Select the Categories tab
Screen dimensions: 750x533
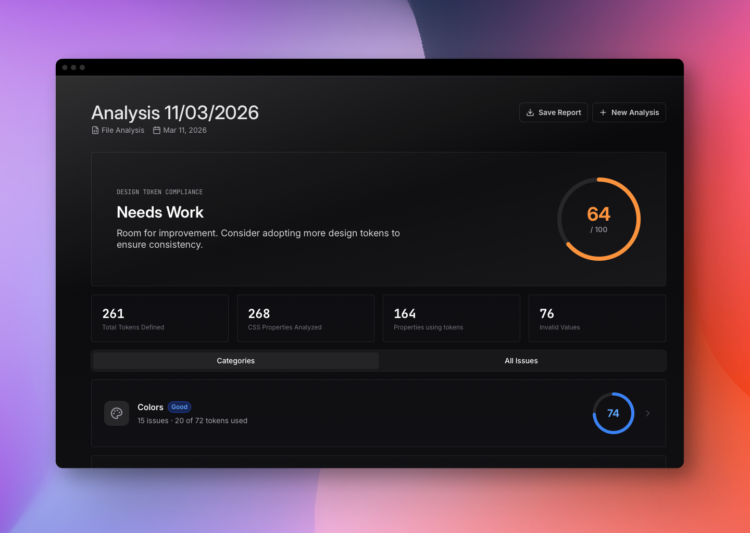(235, 361)
